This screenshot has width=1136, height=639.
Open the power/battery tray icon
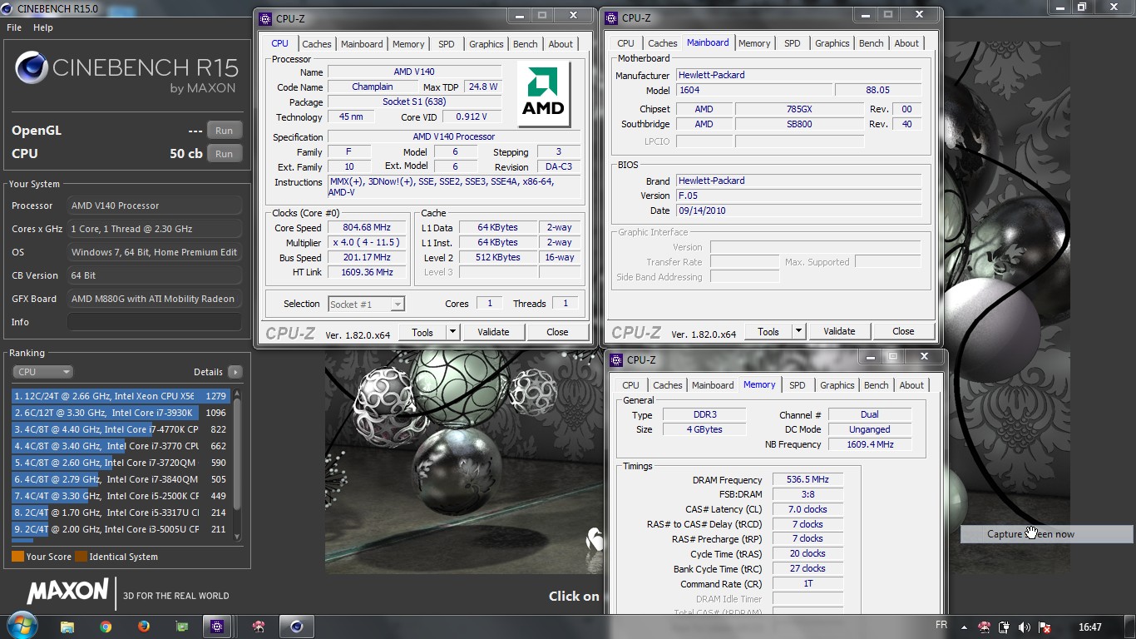(1004, 627)
